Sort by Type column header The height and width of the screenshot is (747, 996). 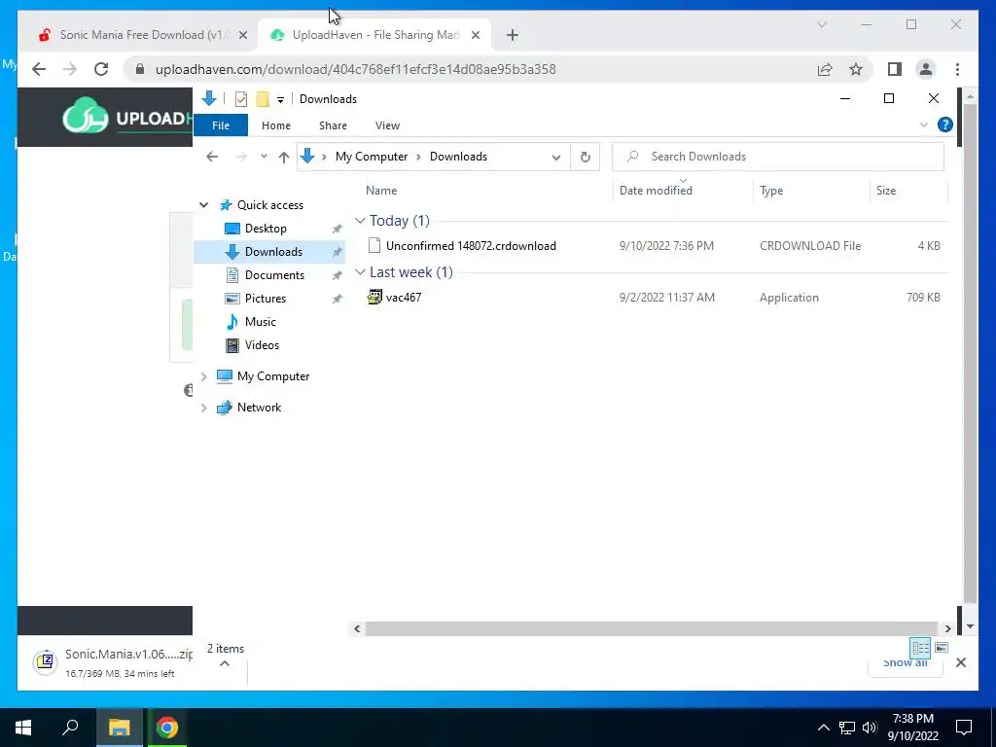[771, 191]
